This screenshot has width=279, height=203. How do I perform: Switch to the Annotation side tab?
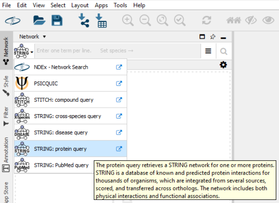6,154
